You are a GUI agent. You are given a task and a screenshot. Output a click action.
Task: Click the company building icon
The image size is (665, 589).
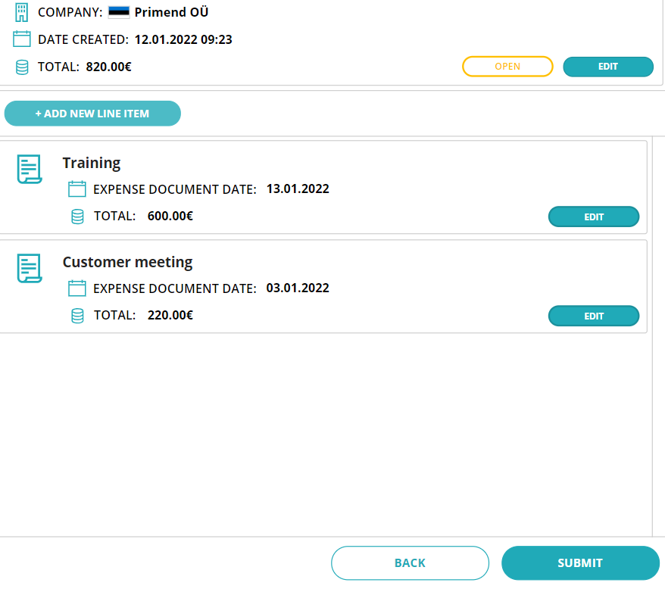click(x=22, y=12)
